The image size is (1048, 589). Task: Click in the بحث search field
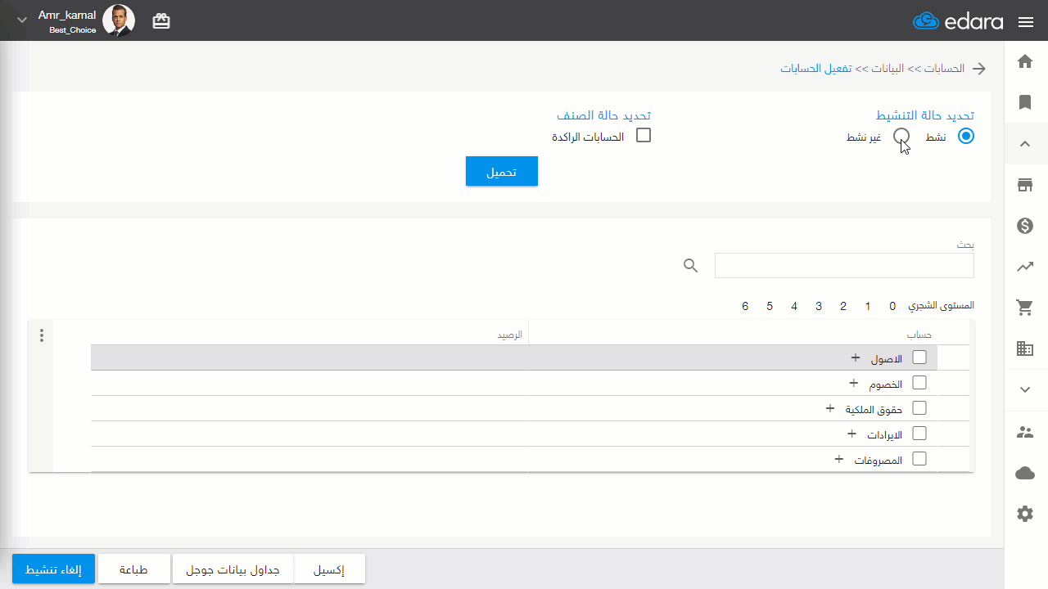[844, 265]
